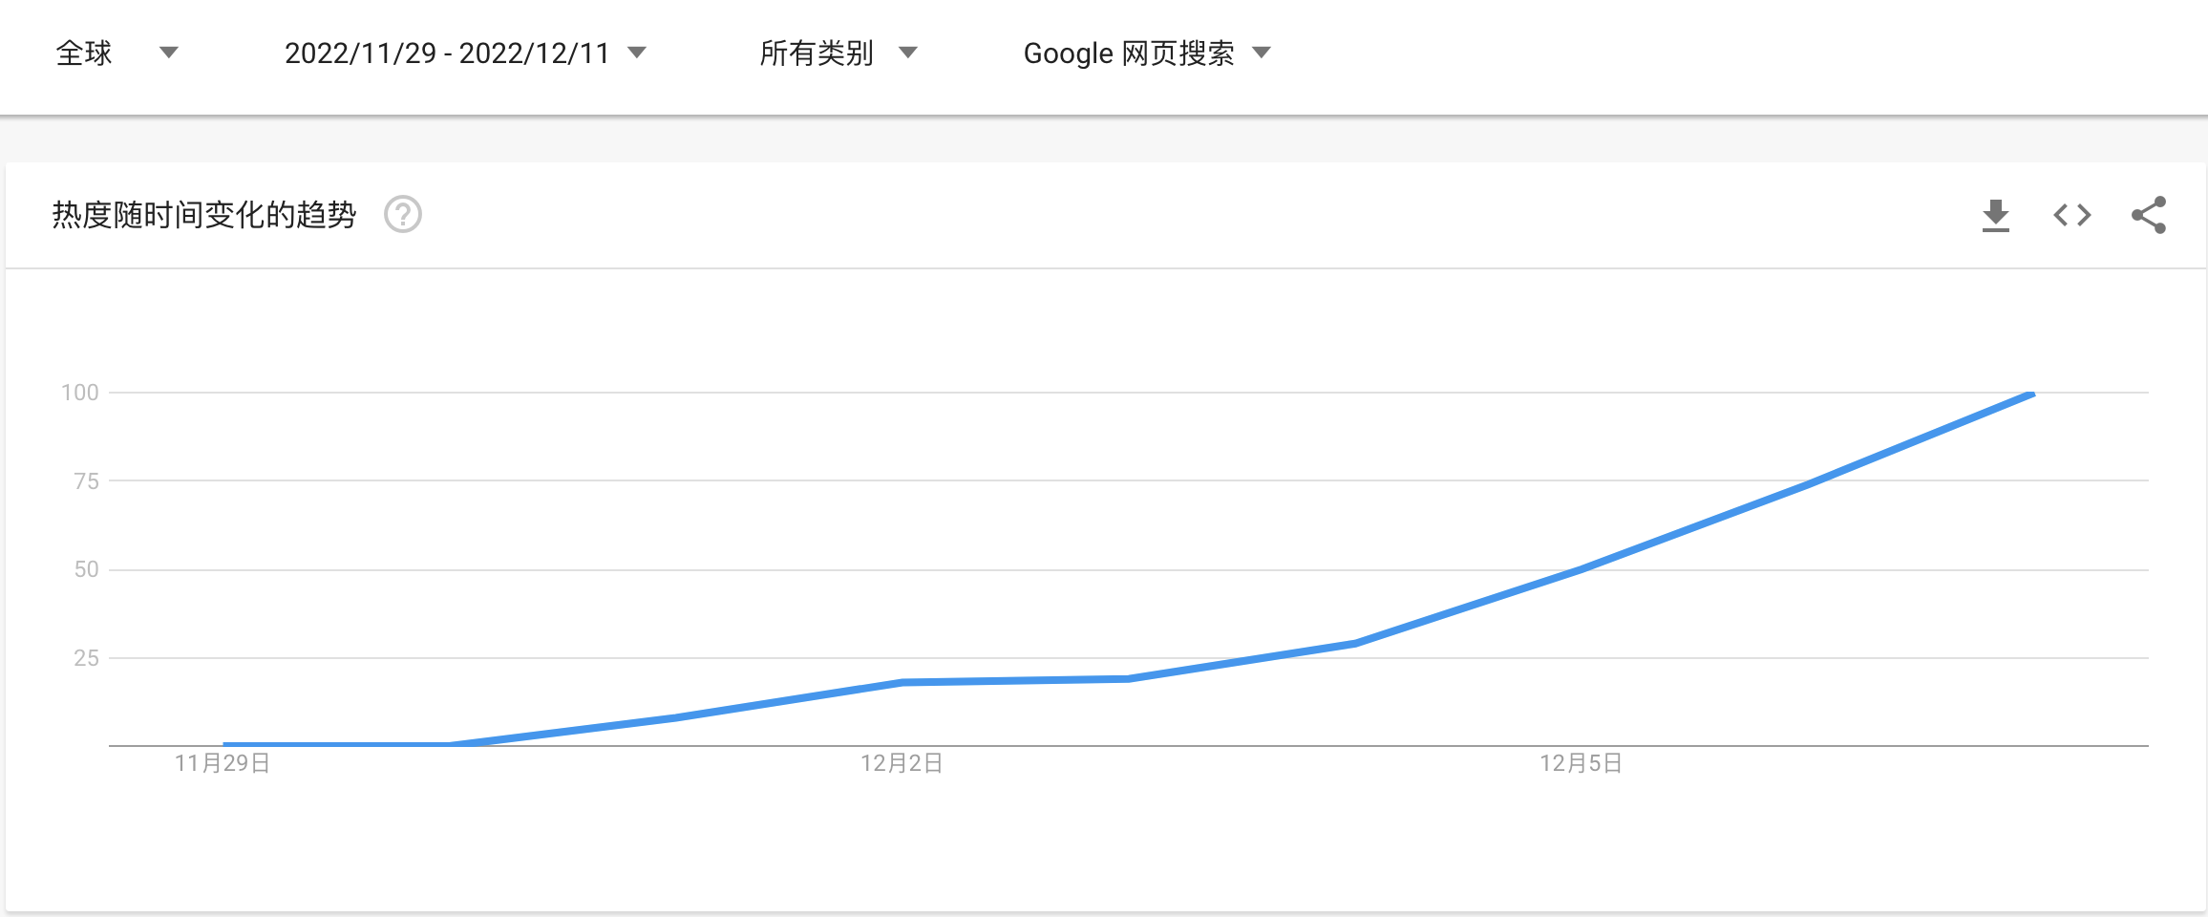
Task: Expand the 2022/11/29 - 2022/12/11 date range dropdown
Action: pos(465,53)
